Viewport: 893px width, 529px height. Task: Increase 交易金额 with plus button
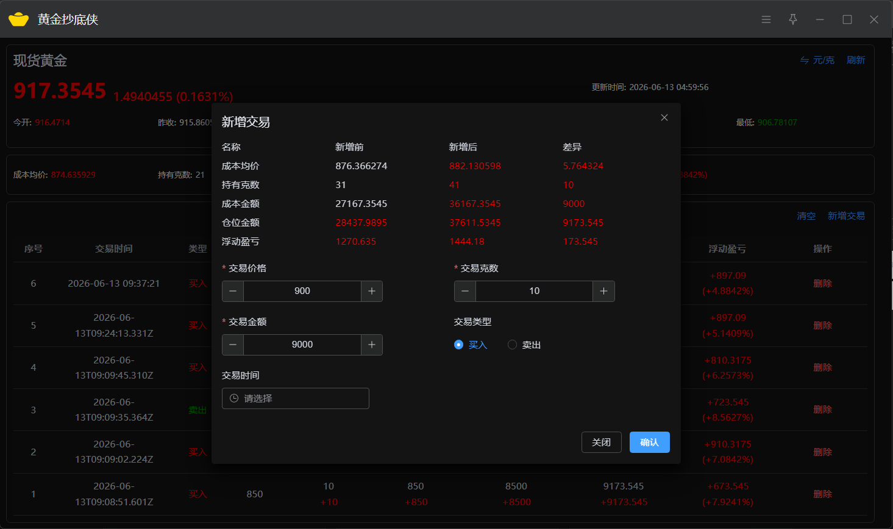pyautogui.click(x=372, y=345)
